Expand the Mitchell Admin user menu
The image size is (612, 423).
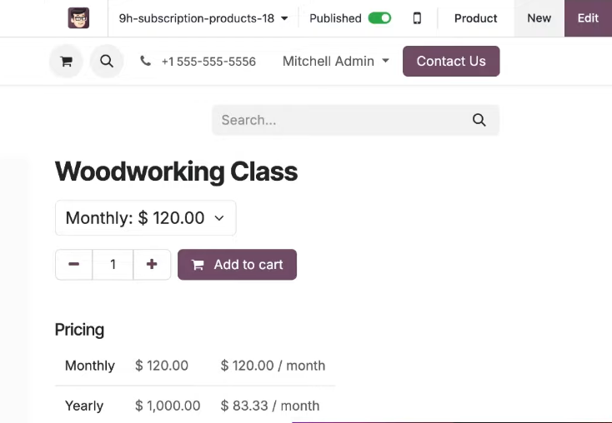pyautogui.click(x=336, y=62)
